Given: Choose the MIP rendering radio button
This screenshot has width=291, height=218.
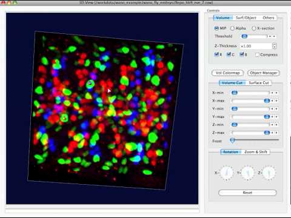Looking at the screenshot, I should (216, 28).
